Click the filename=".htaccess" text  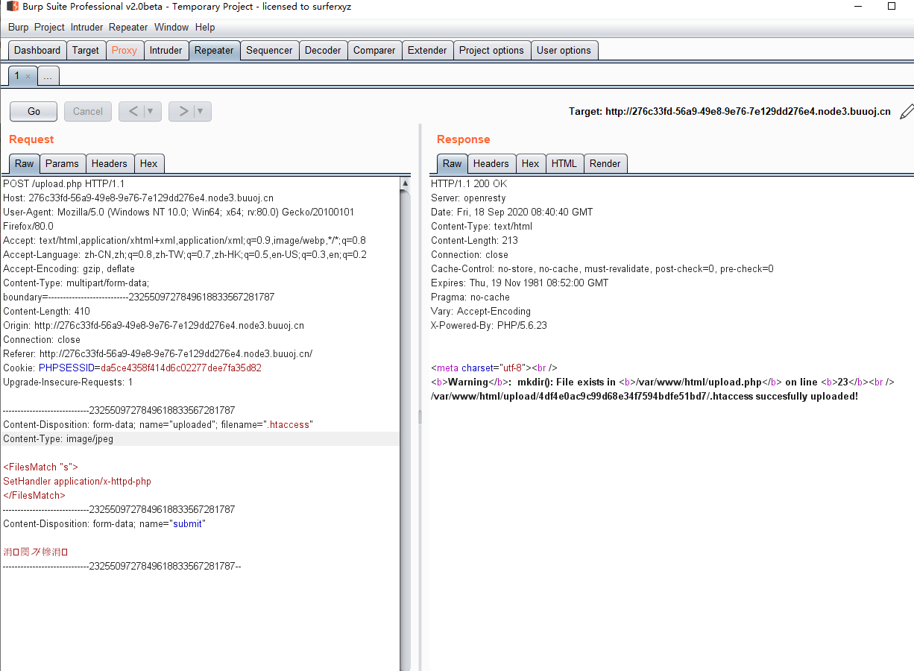tap(267, 425)
